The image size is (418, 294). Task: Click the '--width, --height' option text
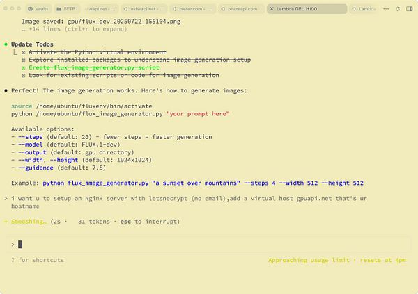[x=48, y=160]
